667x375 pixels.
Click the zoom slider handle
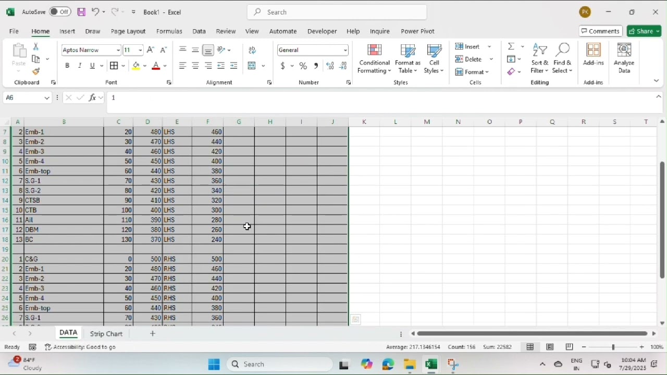click(x=613, y=347)
